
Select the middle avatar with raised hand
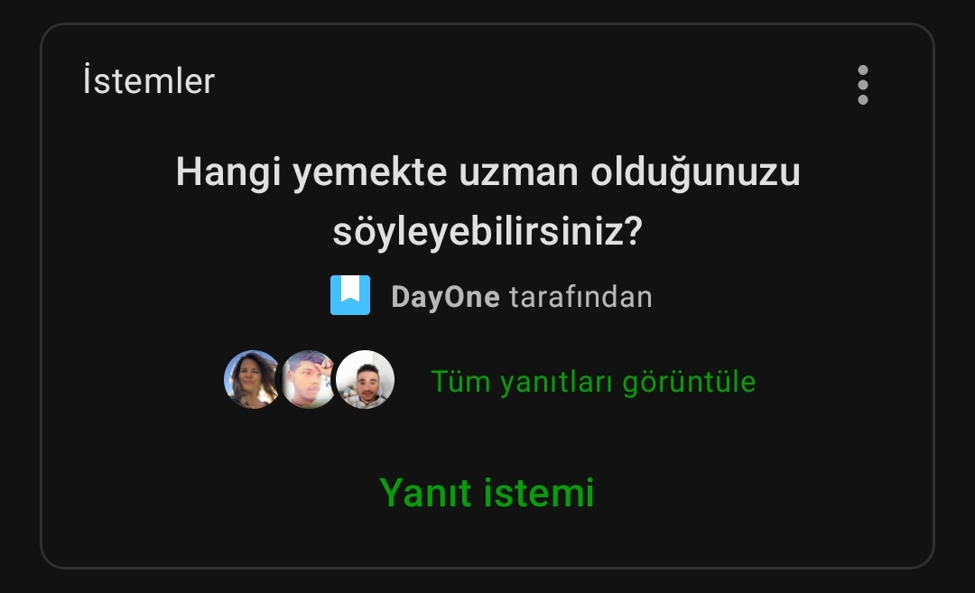309,379
